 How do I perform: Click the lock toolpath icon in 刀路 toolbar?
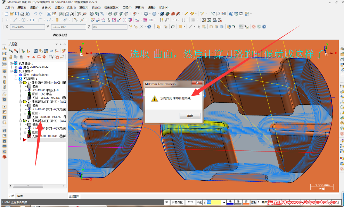(11, 56)
